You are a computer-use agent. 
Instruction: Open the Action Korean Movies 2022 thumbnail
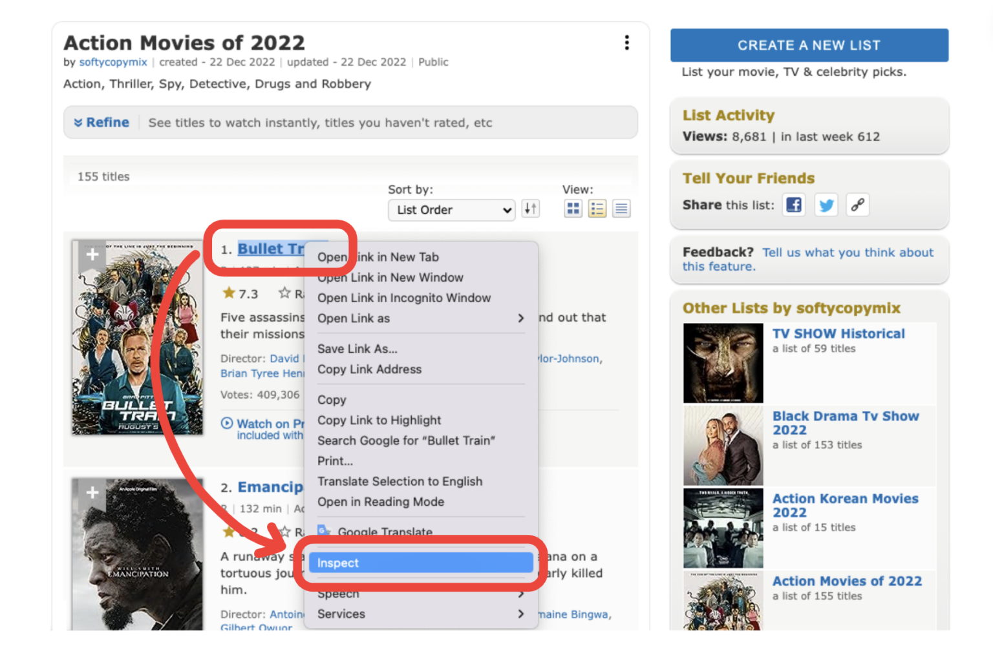coord(722,528)
